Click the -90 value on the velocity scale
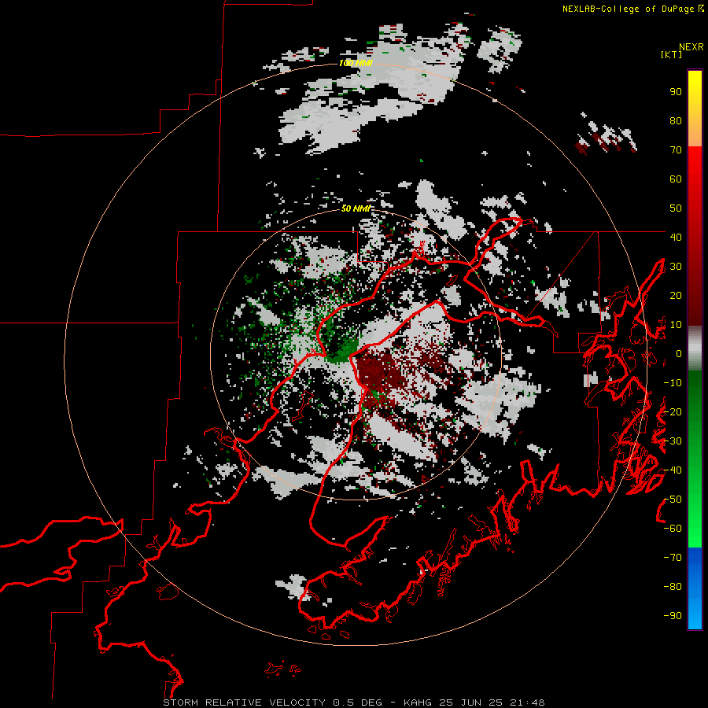The image size is (708, 708). tap(673, 615)
